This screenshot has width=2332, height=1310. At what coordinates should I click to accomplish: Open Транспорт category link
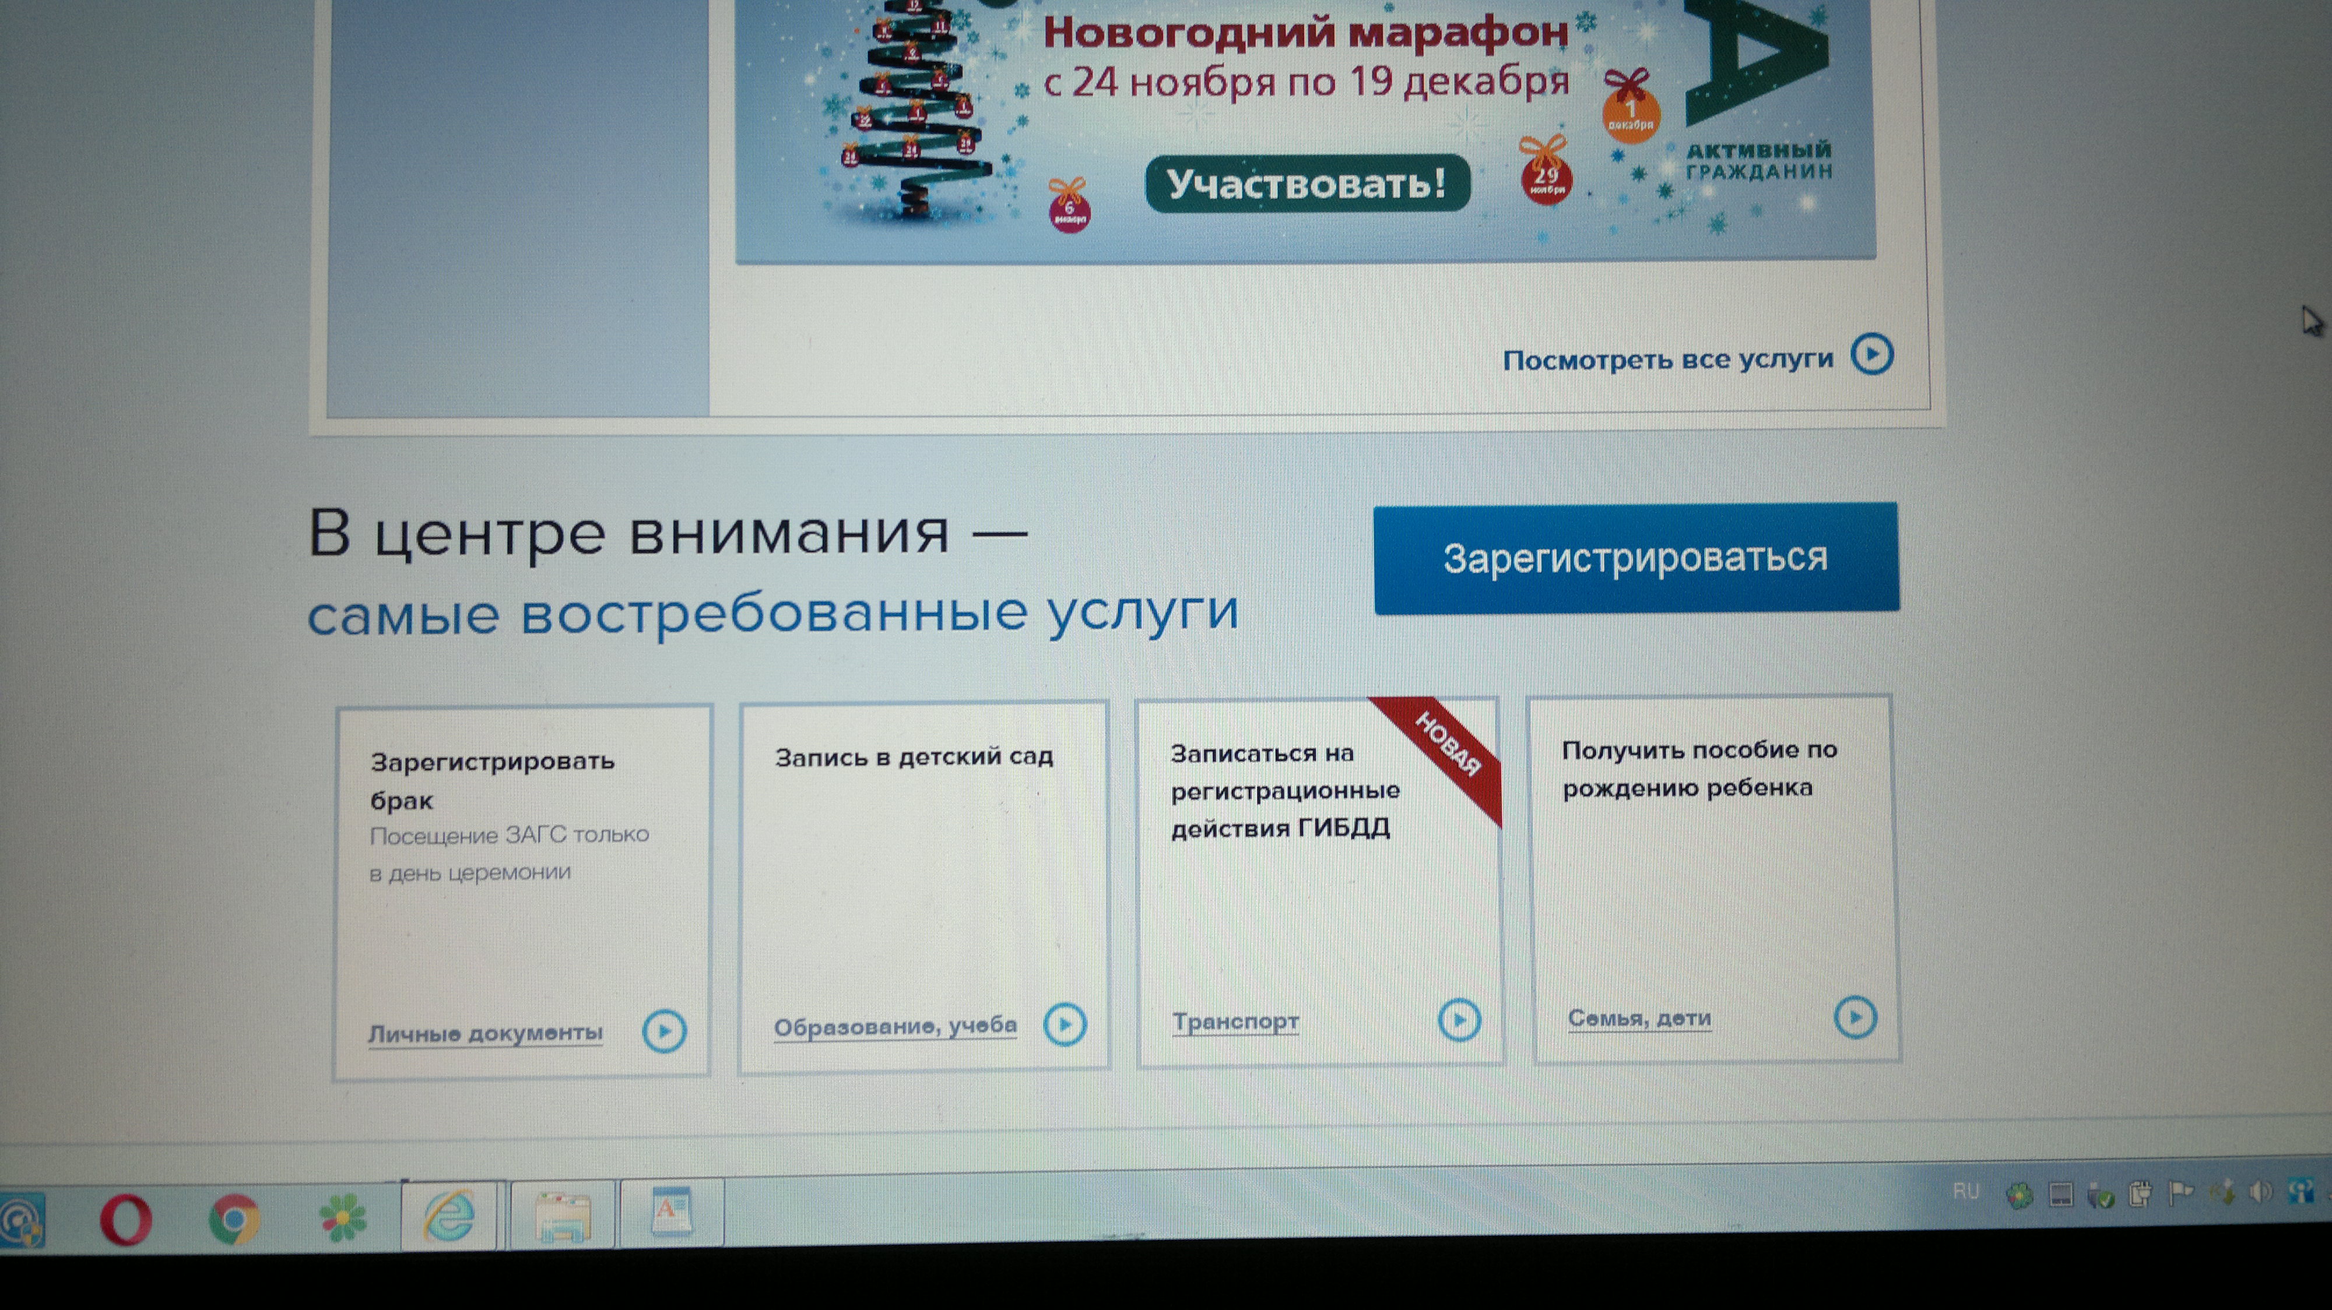1236,1022
